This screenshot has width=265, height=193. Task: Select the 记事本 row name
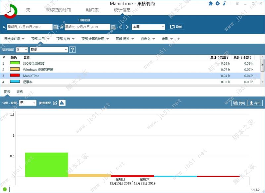pyautogui.click(x=27, y=82)
